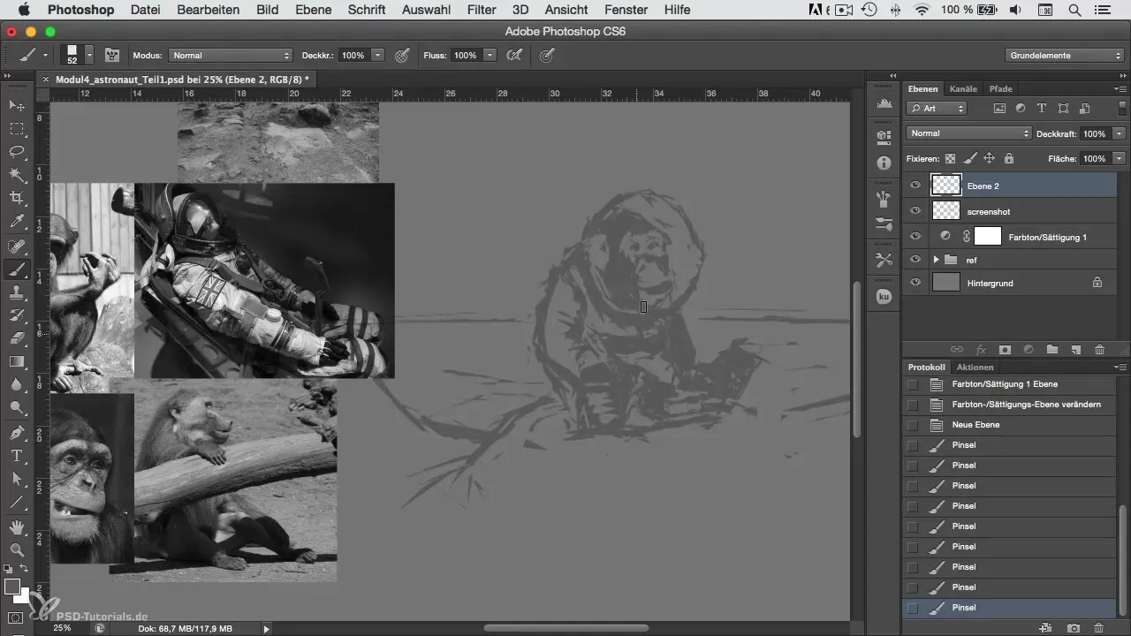
Task: Select the Gradient tool
Action: click(x=17, y=361)
